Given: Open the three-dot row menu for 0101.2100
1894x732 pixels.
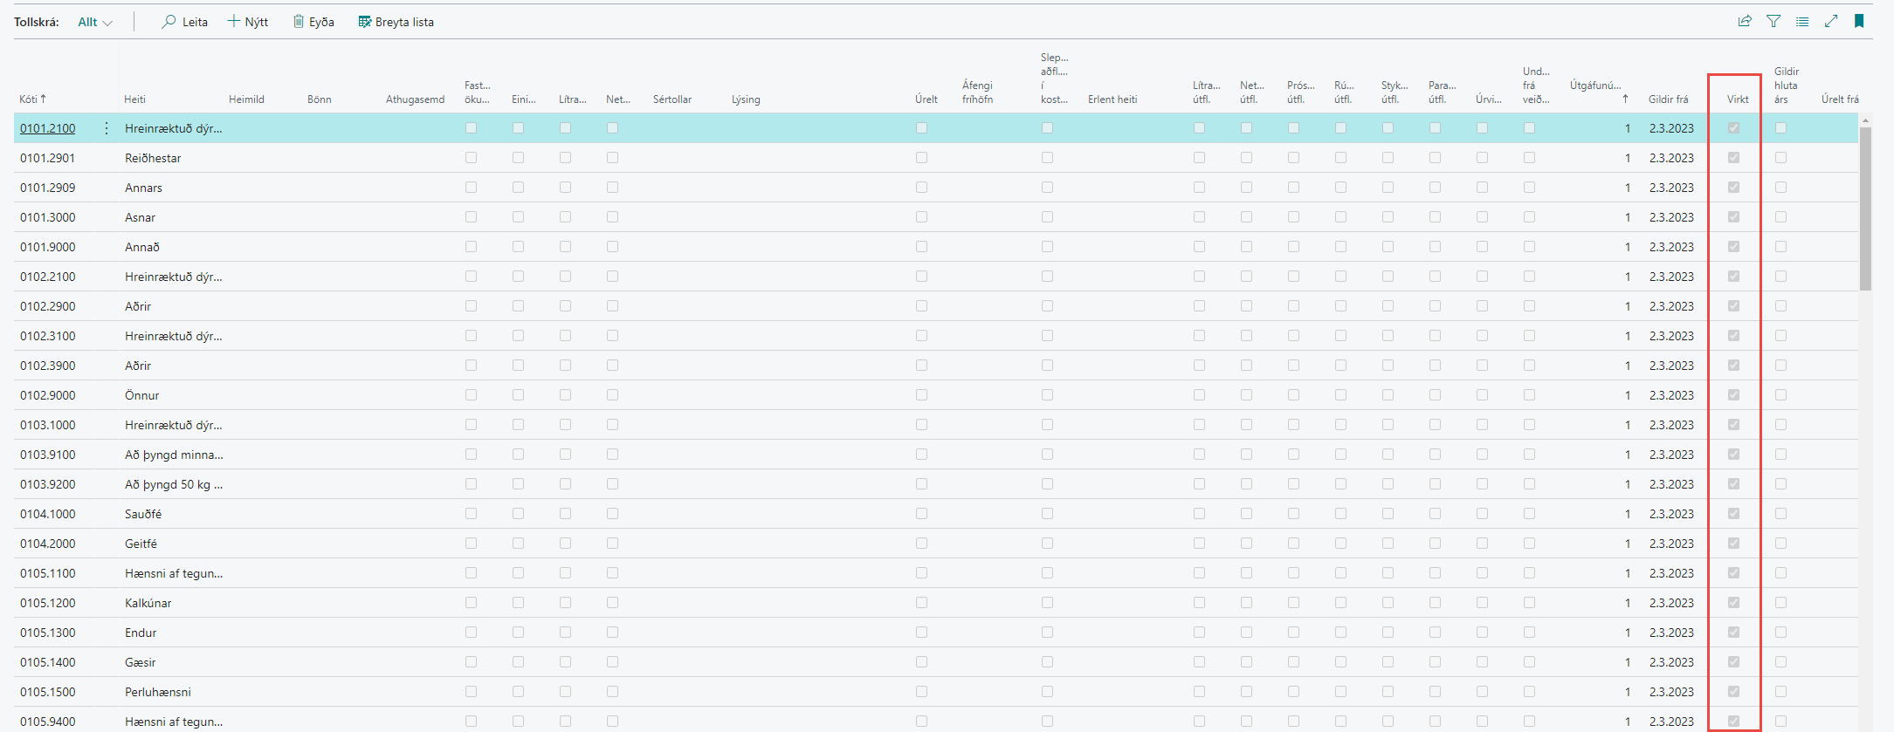Looking at the screenshot, I should [107, 128].
